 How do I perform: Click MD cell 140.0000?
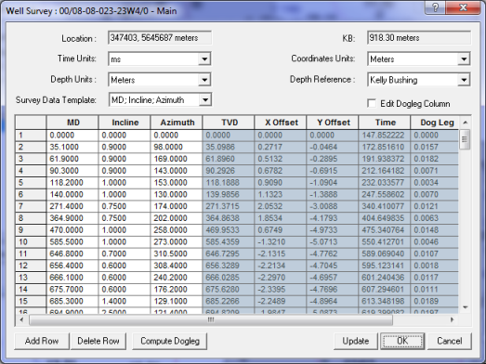72,195
